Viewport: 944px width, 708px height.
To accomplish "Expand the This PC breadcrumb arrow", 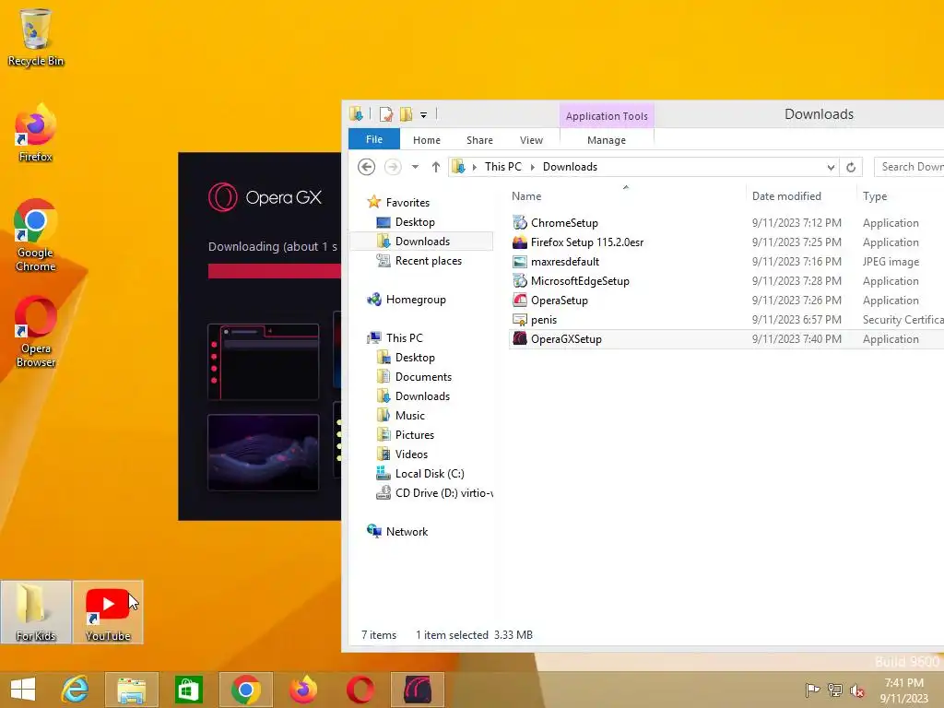I will [x=532, y=167].
